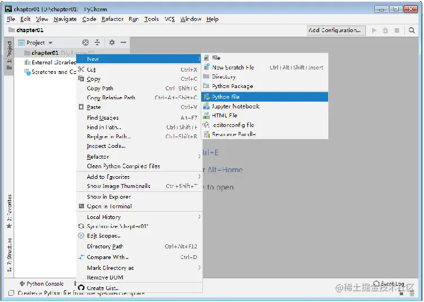Viewport: 424px width, 302px height.
Task: Choose Directory Path entry
Action: tap(139, 246)
